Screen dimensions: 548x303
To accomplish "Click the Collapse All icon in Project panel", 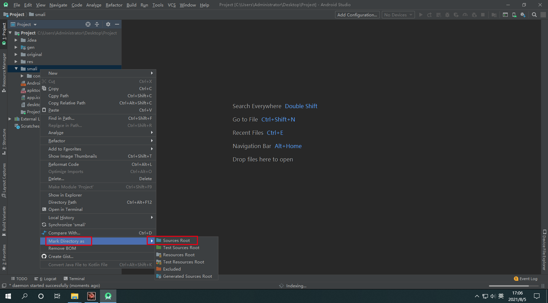I will pos(97,24).
